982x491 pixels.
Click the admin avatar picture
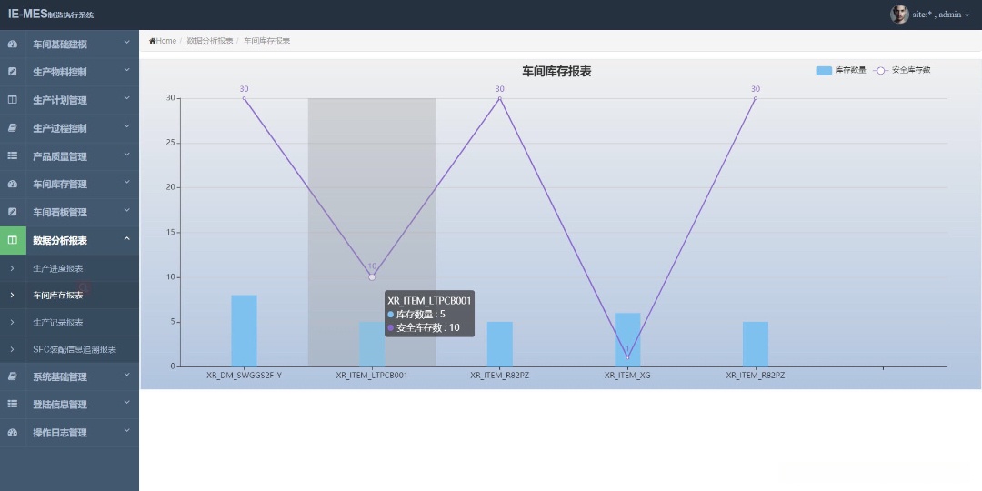coord(899,15)
